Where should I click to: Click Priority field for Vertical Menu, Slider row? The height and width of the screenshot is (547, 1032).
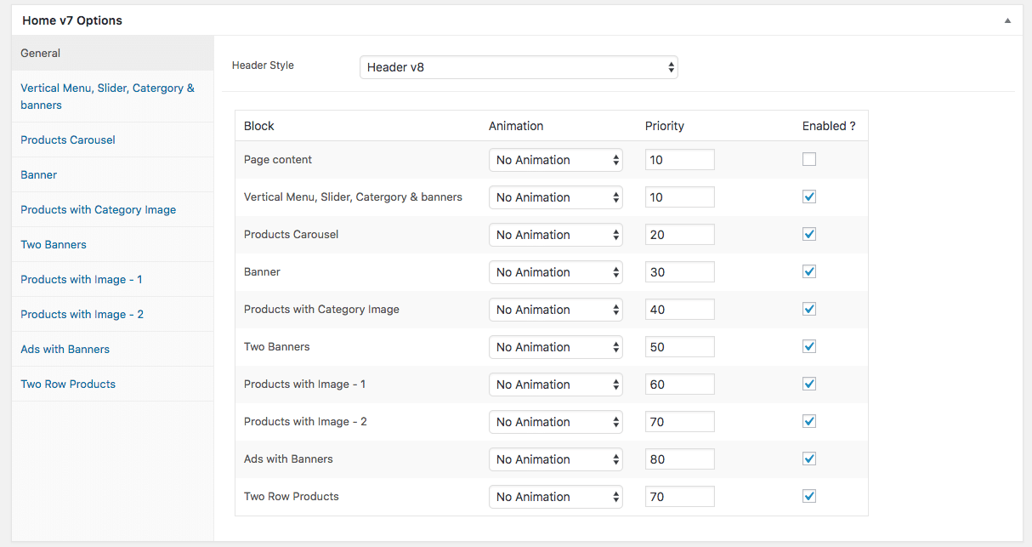(x=680, y=197)
